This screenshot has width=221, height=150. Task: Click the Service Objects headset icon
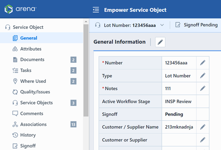(x=15, y=103)
